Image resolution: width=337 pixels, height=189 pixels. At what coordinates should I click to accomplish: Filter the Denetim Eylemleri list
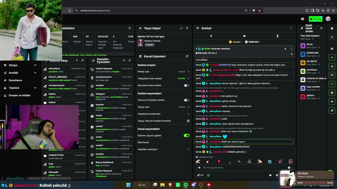click(x=124, y=60)
